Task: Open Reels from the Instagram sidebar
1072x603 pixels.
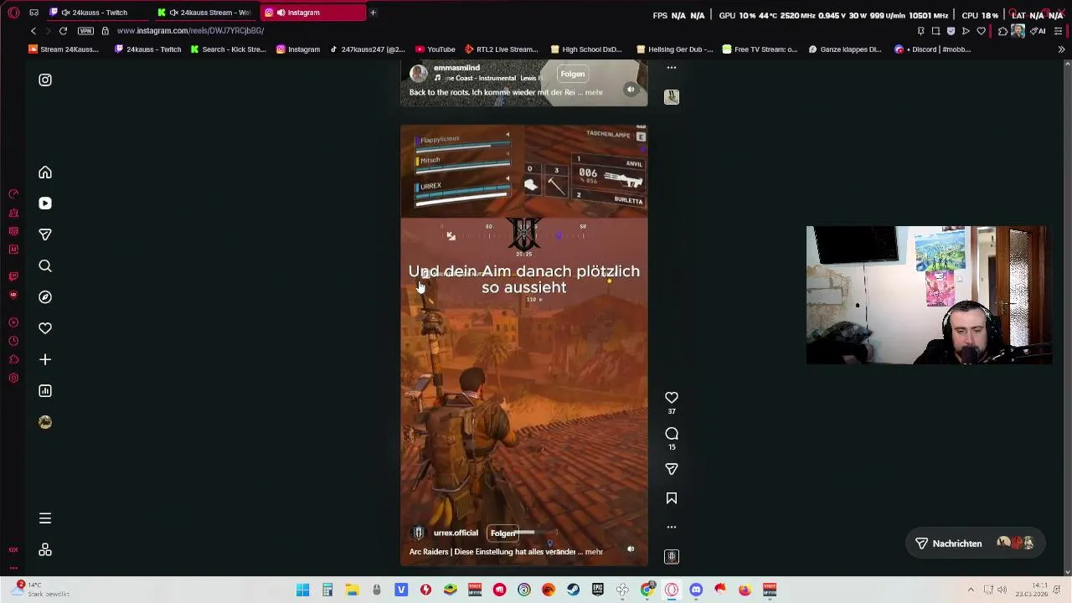Action: pos(45,204)
